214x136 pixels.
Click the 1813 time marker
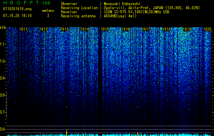[x=64, y=29]
